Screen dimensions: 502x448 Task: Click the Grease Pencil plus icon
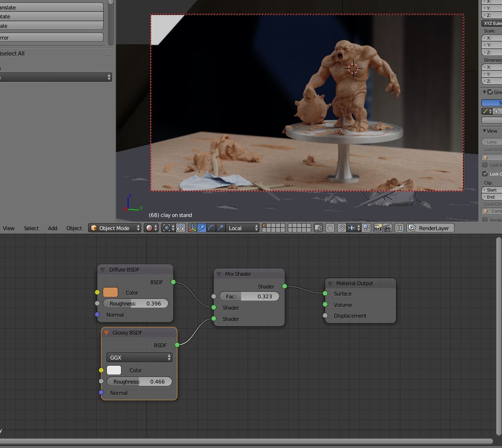(x=496, y=112)
